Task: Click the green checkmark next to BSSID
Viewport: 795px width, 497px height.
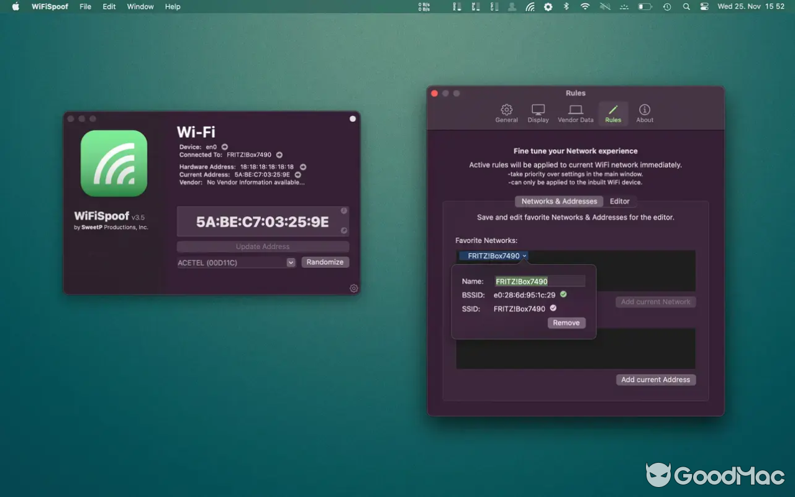Action: tap(563, 294)
